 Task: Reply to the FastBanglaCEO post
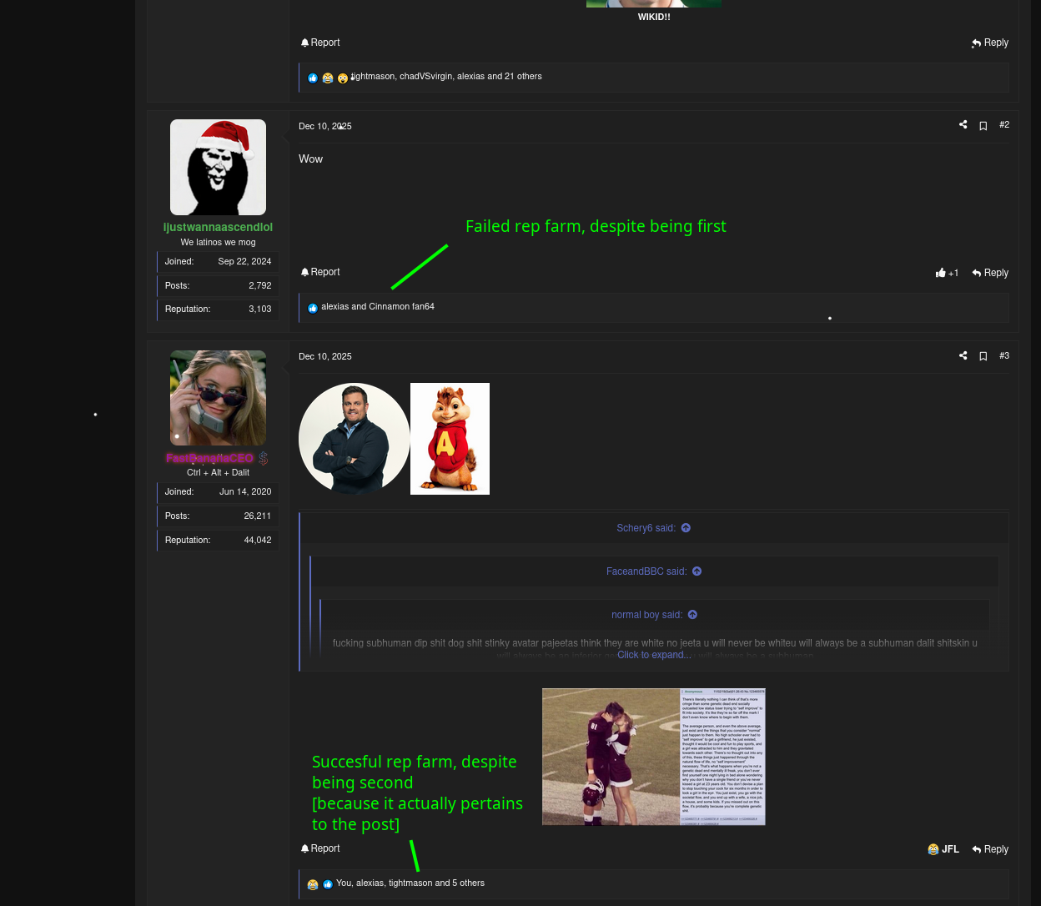990,849
